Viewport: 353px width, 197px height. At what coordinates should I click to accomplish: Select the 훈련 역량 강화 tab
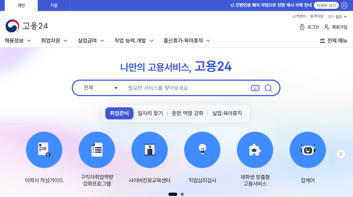(187, 113)
